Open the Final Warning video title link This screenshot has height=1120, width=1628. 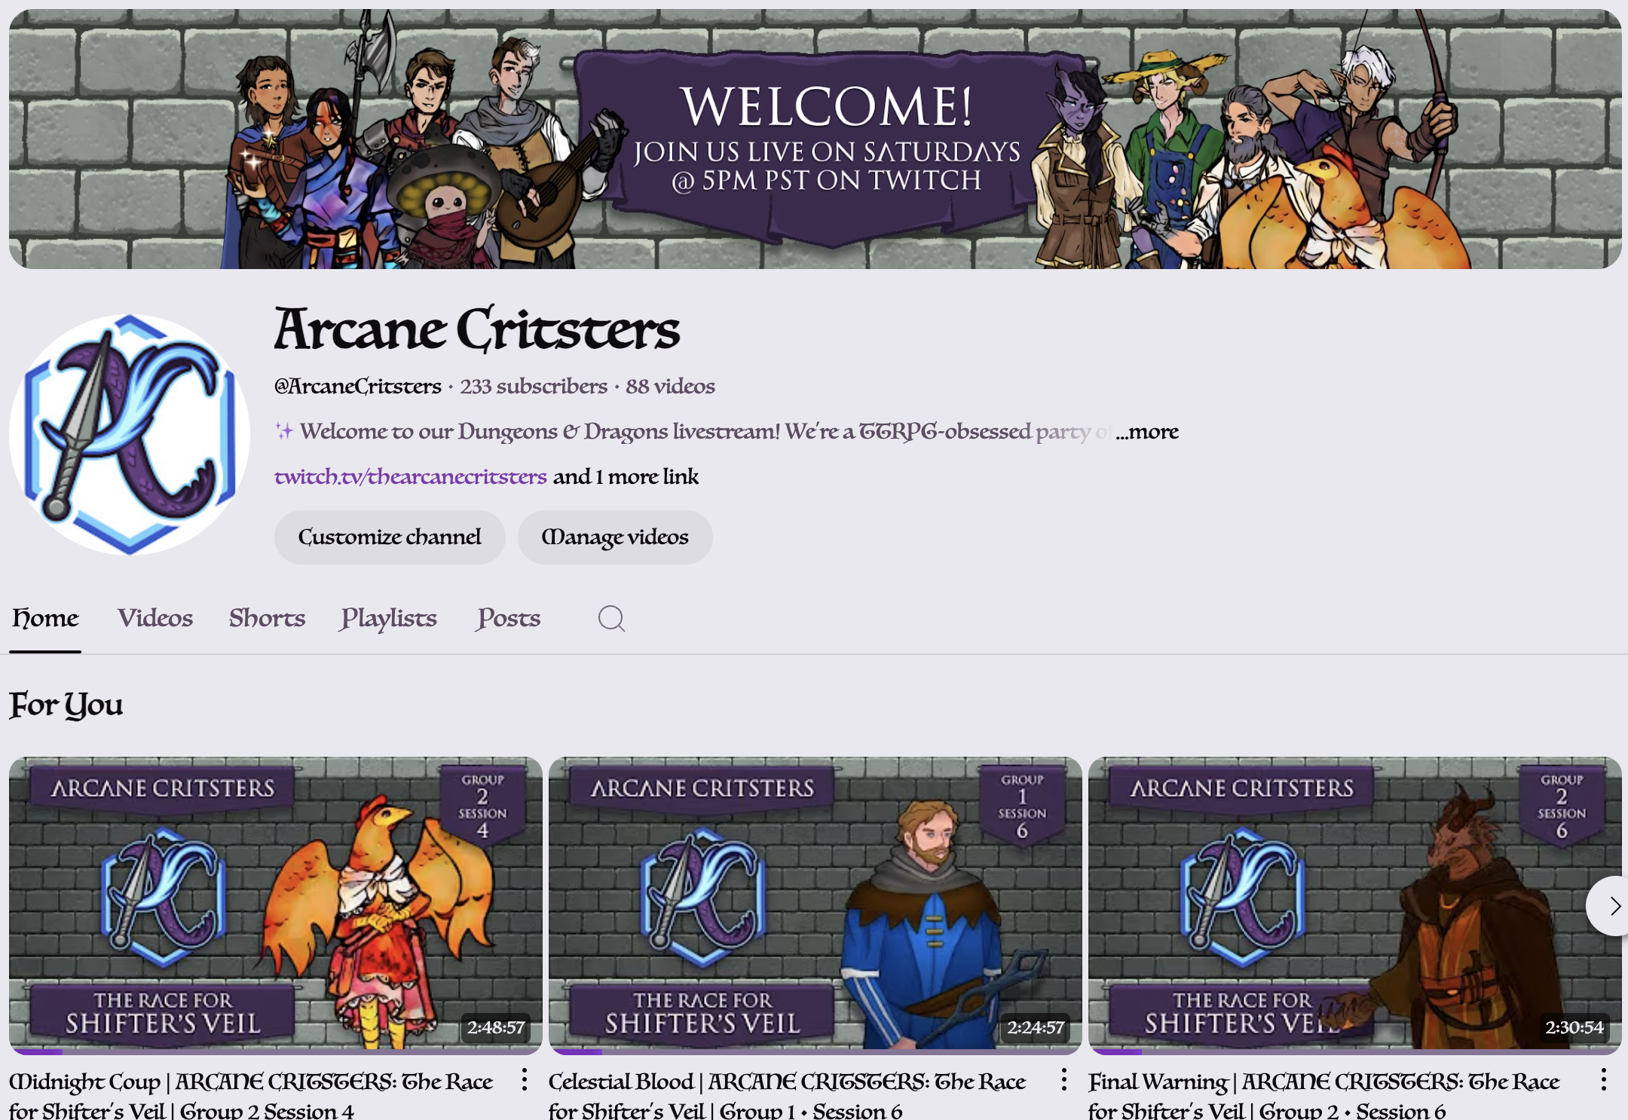coord(1324,1094)
